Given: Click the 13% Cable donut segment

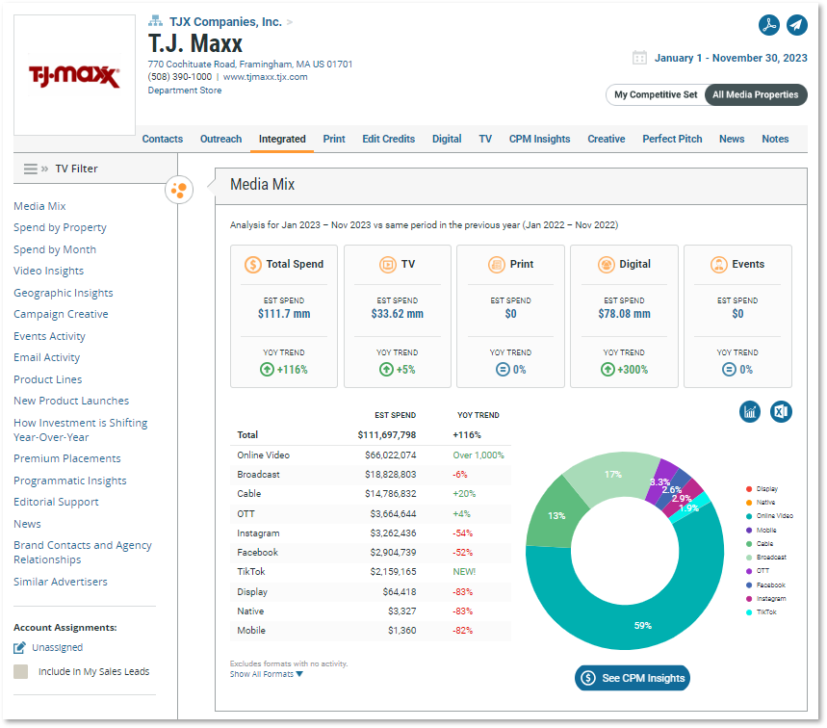Looking at the screenshot, I should pyautogui.click(x=556, y=515).
